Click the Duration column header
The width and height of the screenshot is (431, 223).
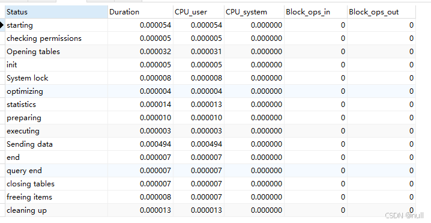click(x=140, y=12)
